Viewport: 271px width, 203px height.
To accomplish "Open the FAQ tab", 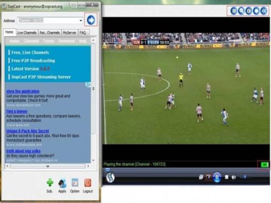I will click(83, 33).
